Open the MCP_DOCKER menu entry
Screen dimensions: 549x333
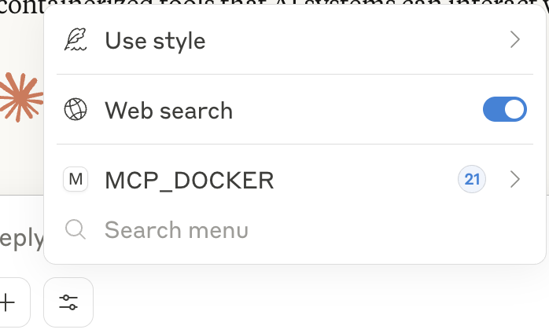tap(295, 179)
